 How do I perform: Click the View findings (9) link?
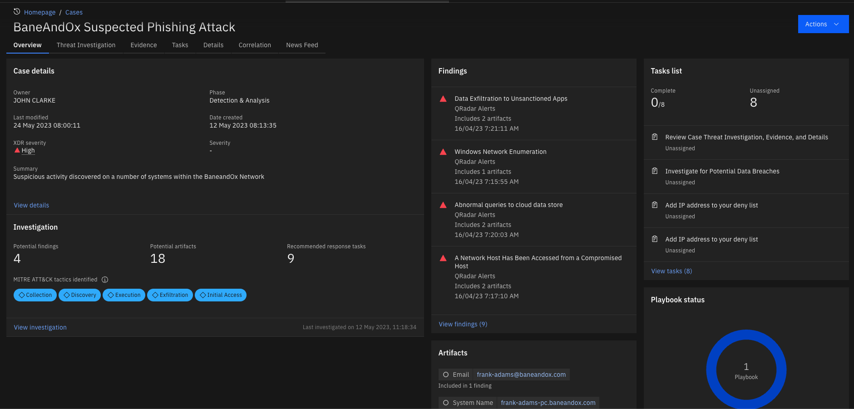tap(462, 324)
